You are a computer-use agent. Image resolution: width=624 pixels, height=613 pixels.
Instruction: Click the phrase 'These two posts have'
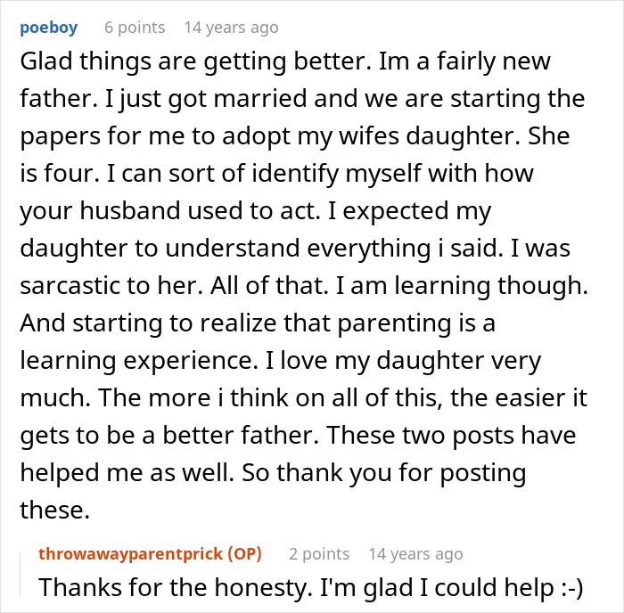pyautogui.click(x=451, y=435)
